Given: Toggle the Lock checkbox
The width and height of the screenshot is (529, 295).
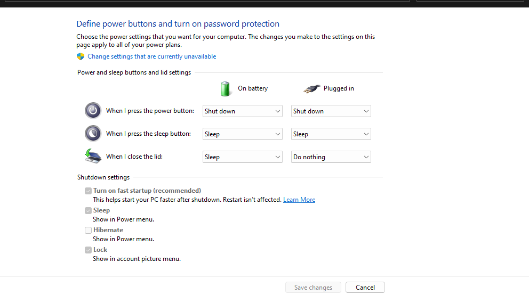Looking at the screenshot, I should point(88,250).
